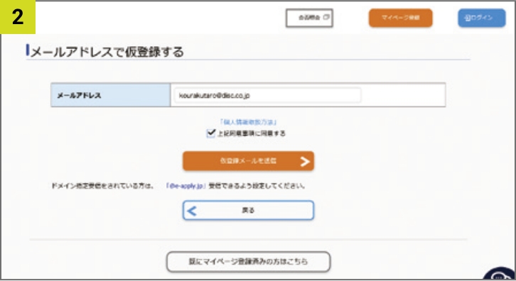Toggle the agreement checkbox
Screen dimensions: 516x281
pos(210,133)
